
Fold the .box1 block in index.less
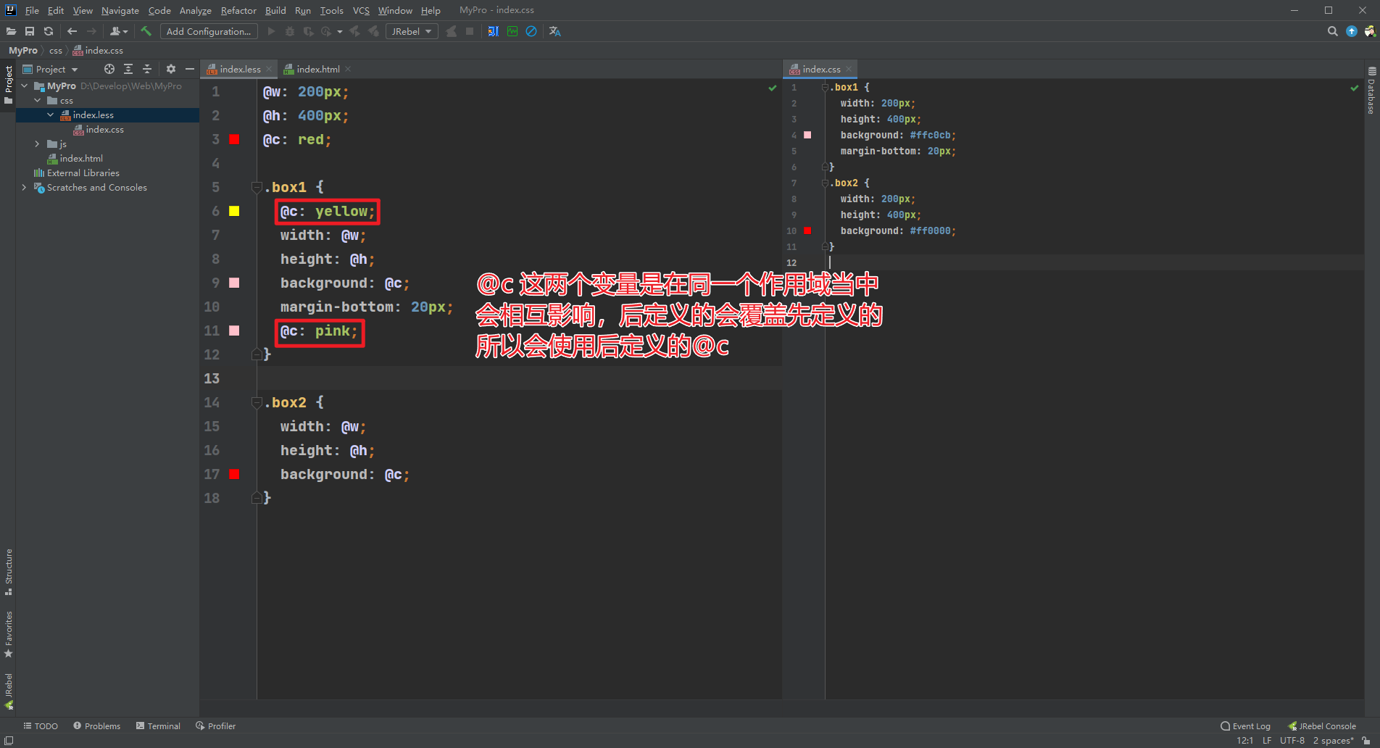point(257,187)
